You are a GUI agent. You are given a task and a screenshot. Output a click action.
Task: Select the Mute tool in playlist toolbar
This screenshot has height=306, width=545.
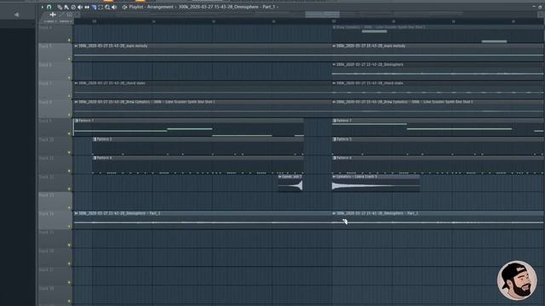click(80, 7)
